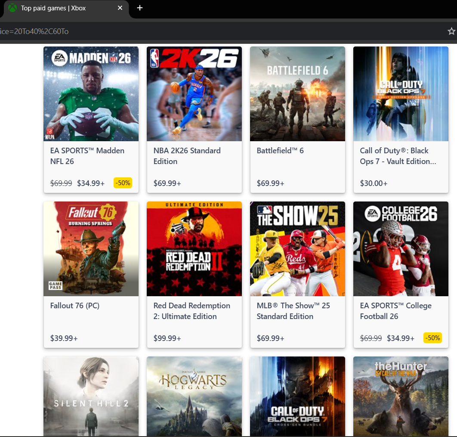Click the NFLPA logo on Madden cover

49,134
